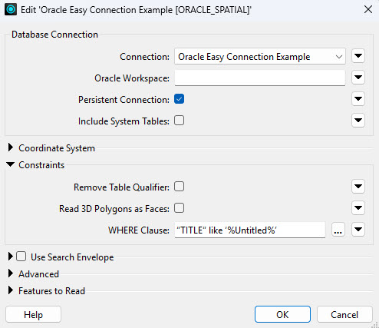Viewport: 379px width, 328px height.
Task: Open WHERE Clause editor ellipsis button
Action: (x=338, y=230)
